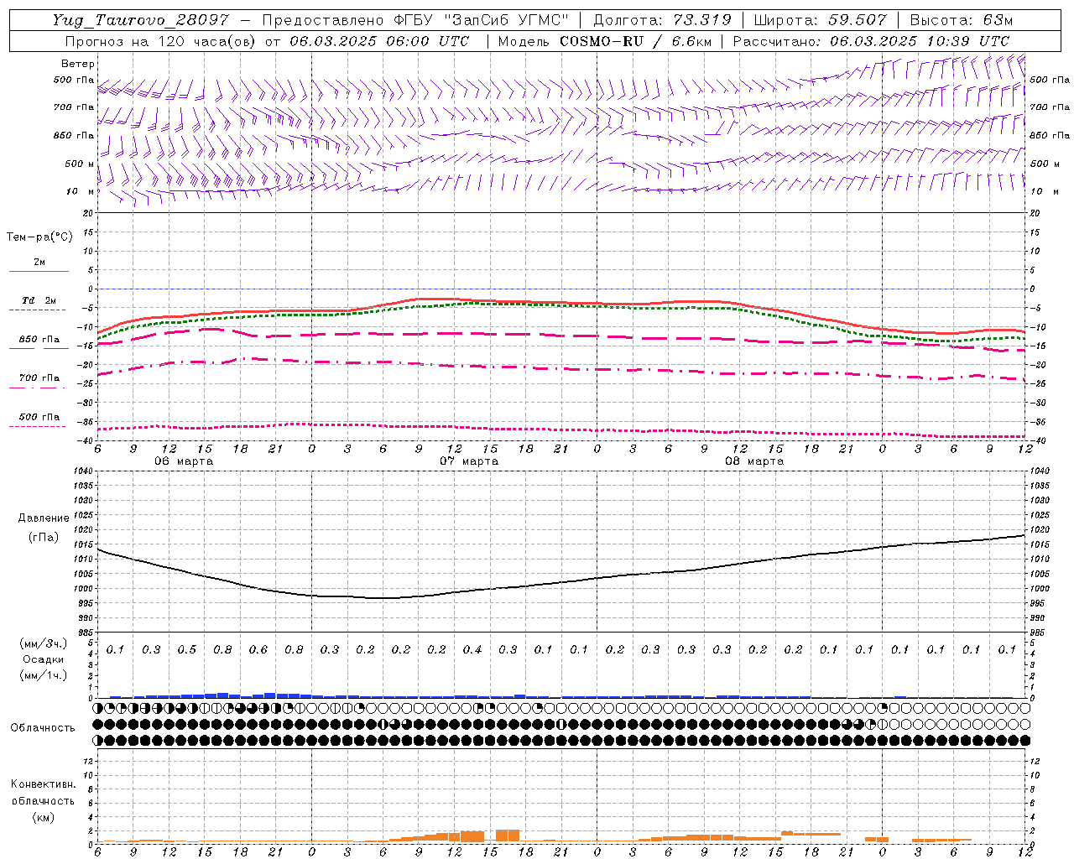Click the Высота: 63м value
Screen dimensions: 1074x859
coord(961,21)
